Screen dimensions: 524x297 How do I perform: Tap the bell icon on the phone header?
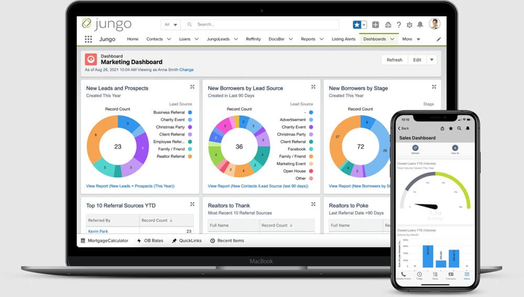pyautogui.click(x=467, y=128)
